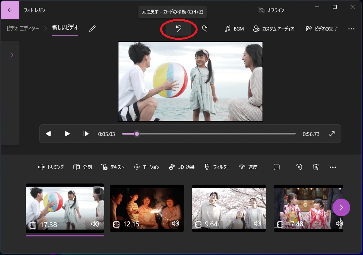Open top toolbar more options menu
Viewport: 363px width, 255px height.
pos(351,29)
